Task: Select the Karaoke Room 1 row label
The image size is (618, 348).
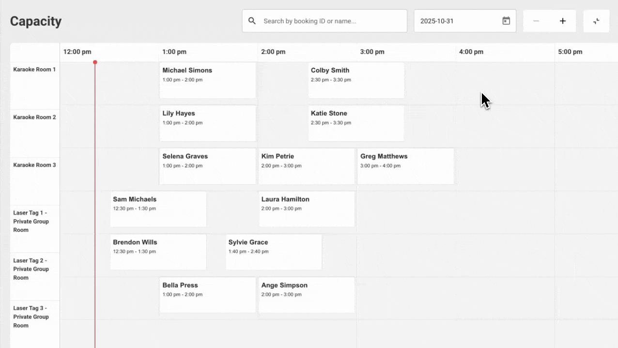Action: (34, 70)
